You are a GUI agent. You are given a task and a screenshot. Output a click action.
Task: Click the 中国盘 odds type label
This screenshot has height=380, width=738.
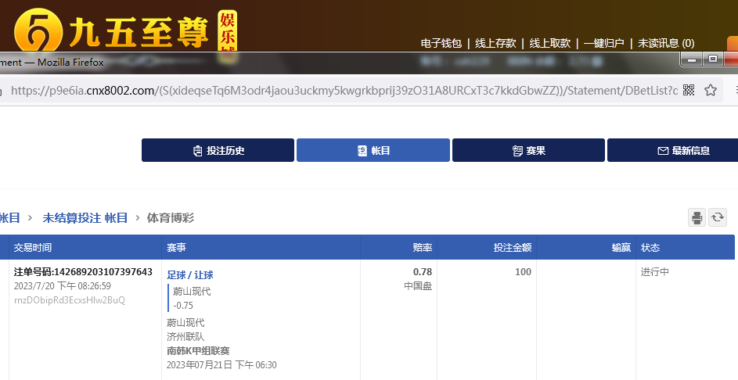[x=418, y=286]
